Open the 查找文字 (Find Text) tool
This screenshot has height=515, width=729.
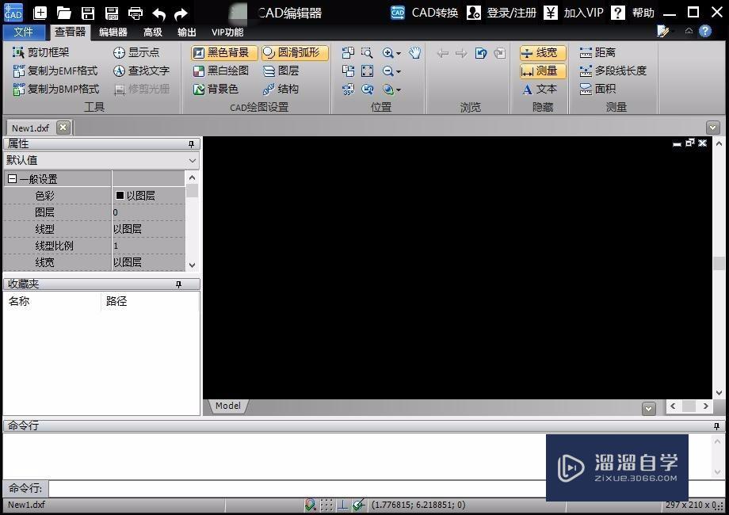coord(147,71)
